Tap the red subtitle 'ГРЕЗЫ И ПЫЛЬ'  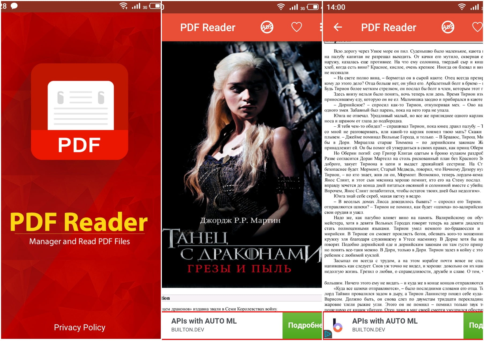(239, 268)
